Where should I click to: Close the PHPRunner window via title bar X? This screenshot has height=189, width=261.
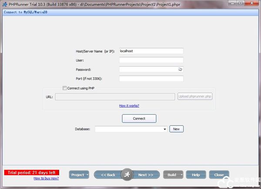[x=252, y=3]
